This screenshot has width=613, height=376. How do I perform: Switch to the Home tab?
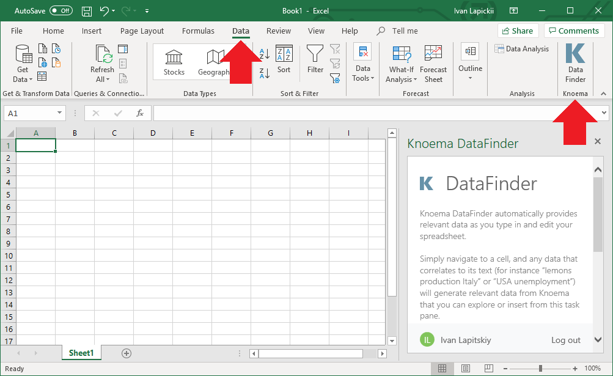(x=53, y=31)
